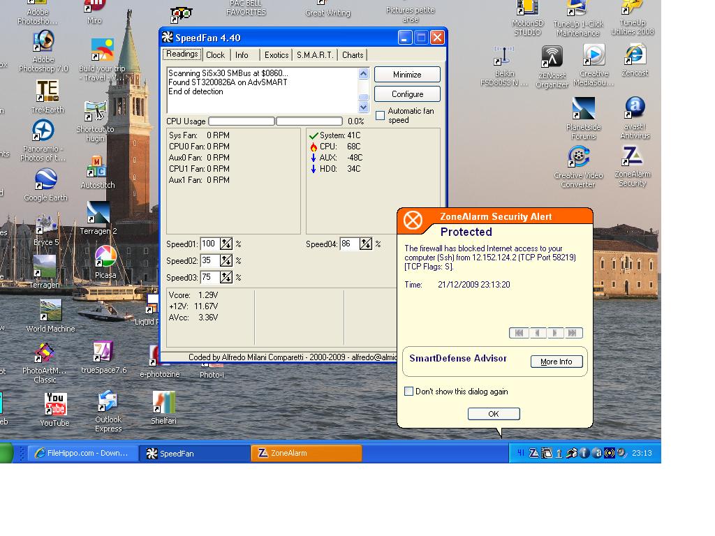The image size is (715, 536).
Task: Open the Exotics tab
Action: coord(277,55)
